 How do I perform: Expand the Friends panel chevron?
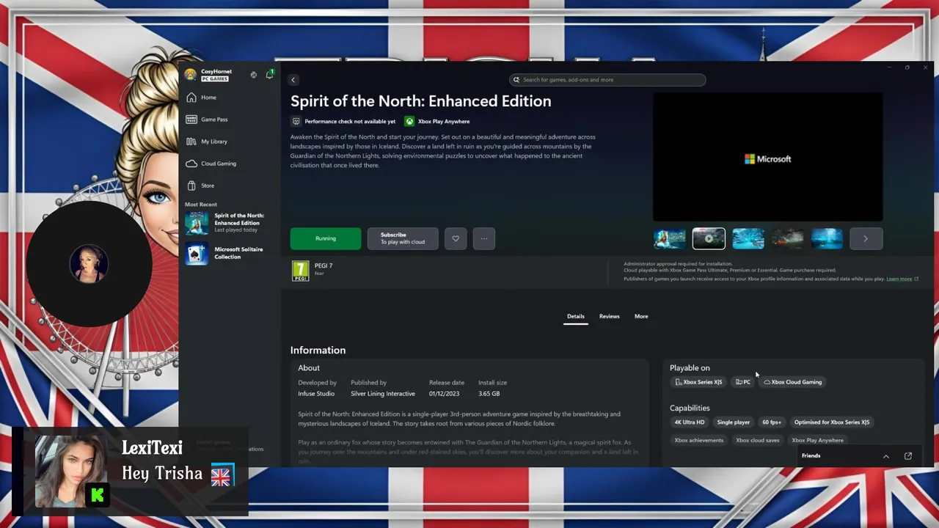point(886,456)
